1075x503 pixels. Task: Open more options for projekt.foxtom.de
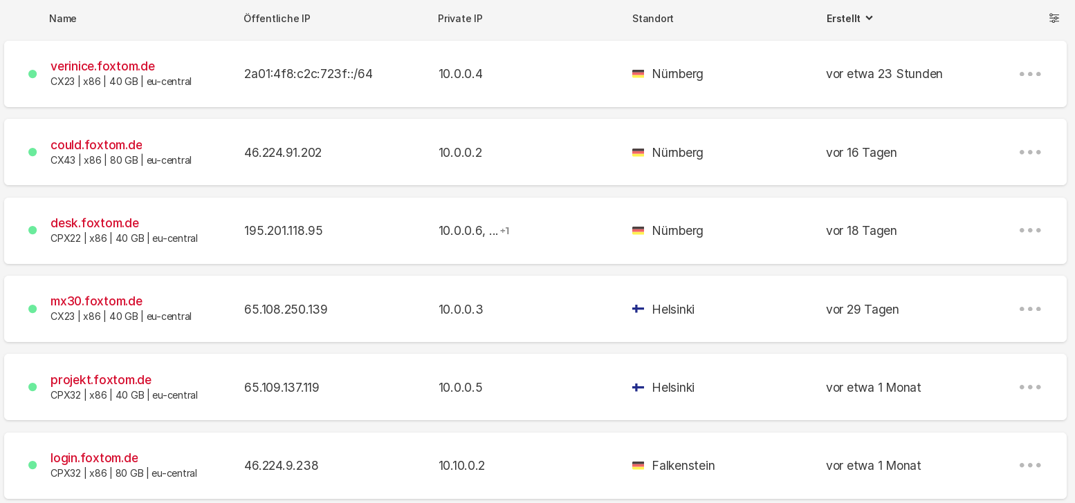(1029, 388)
